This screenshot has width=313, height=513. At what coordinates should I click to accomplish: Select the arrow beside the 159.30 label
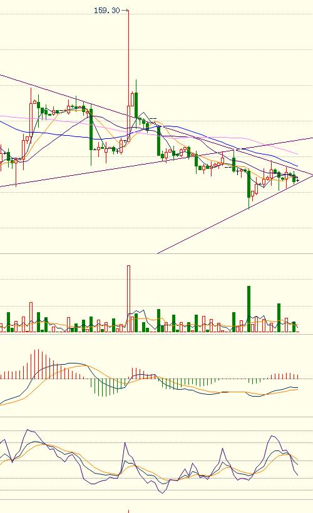pos(125,11)
